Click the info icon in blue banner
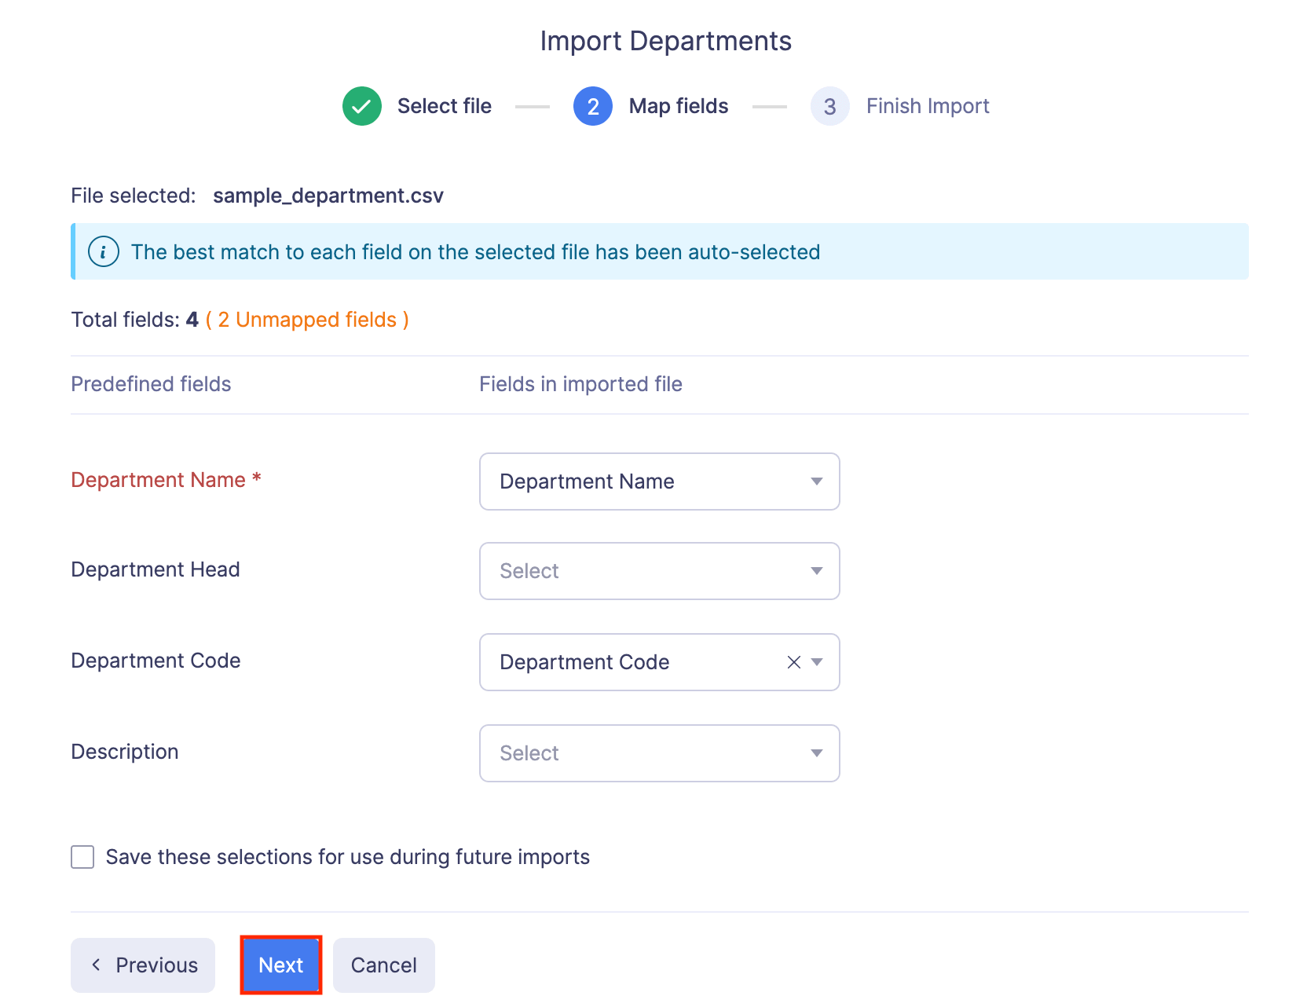The image size is (1307, 1007). click(104, 252)
